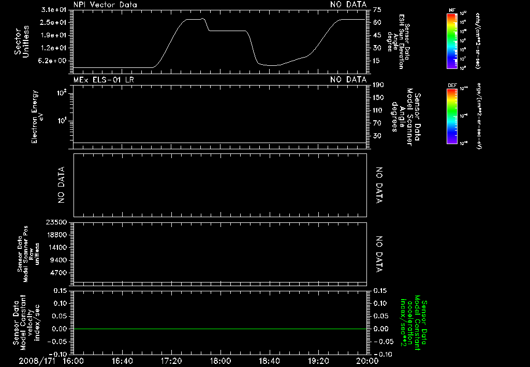Click the 'ergs/(cm**2-sr-sec-eV)' unit label

[479, 116]
